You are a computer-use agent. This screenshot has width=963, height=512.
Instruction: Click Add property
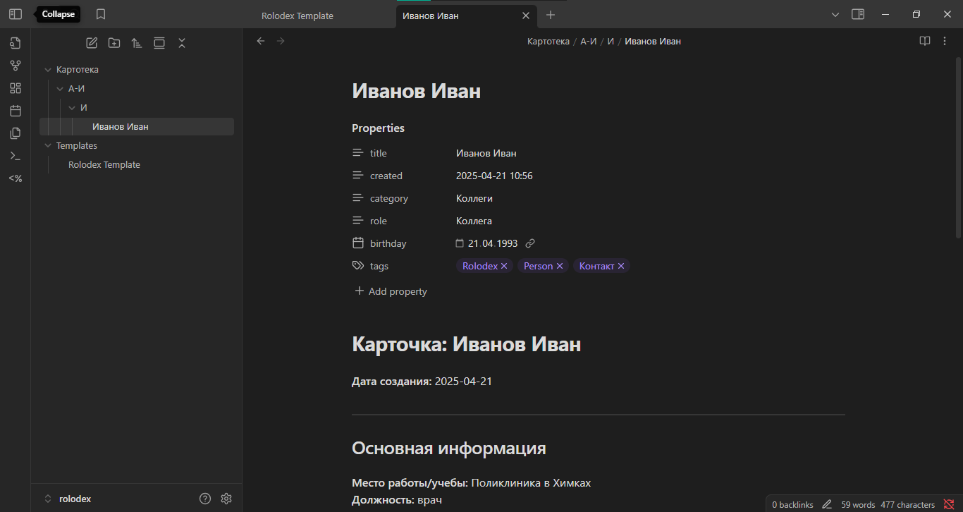tap(391, 291)
